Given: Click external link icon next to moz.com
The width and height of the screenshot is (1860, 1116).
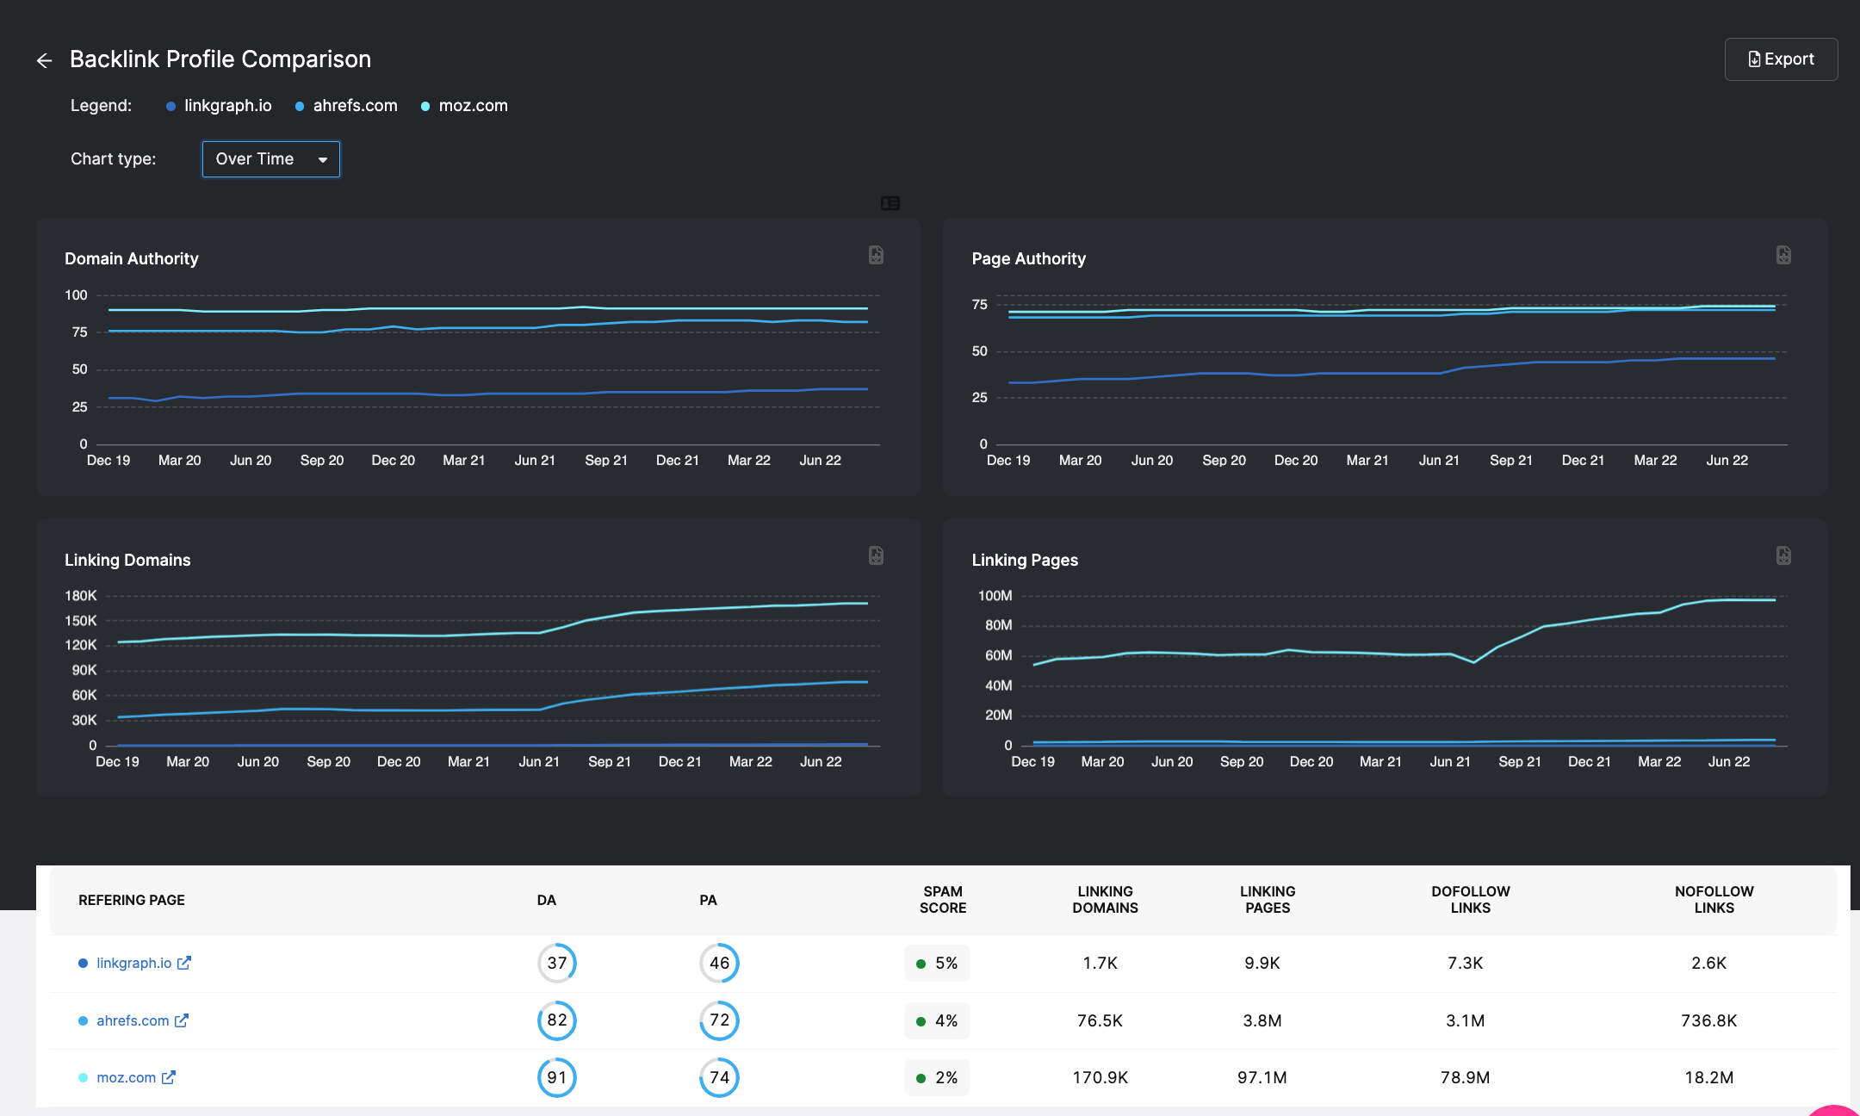Looking at the screenshot, I should click(x=169, y=1077).
